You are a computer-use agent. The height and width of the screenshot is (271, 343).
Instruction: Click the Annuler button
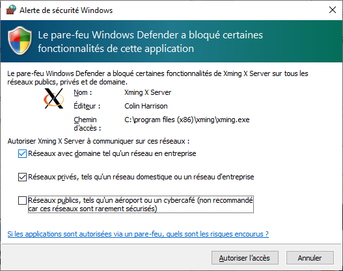click(310, 258)
